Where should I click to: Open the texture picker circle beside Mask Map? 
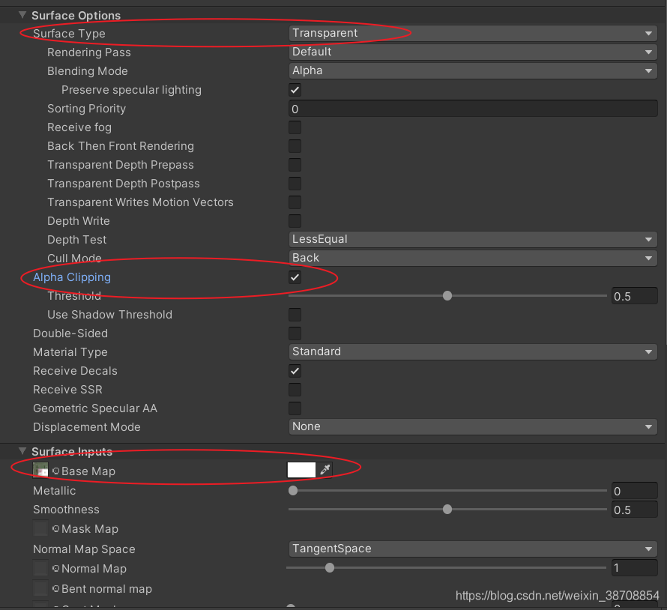56,529
